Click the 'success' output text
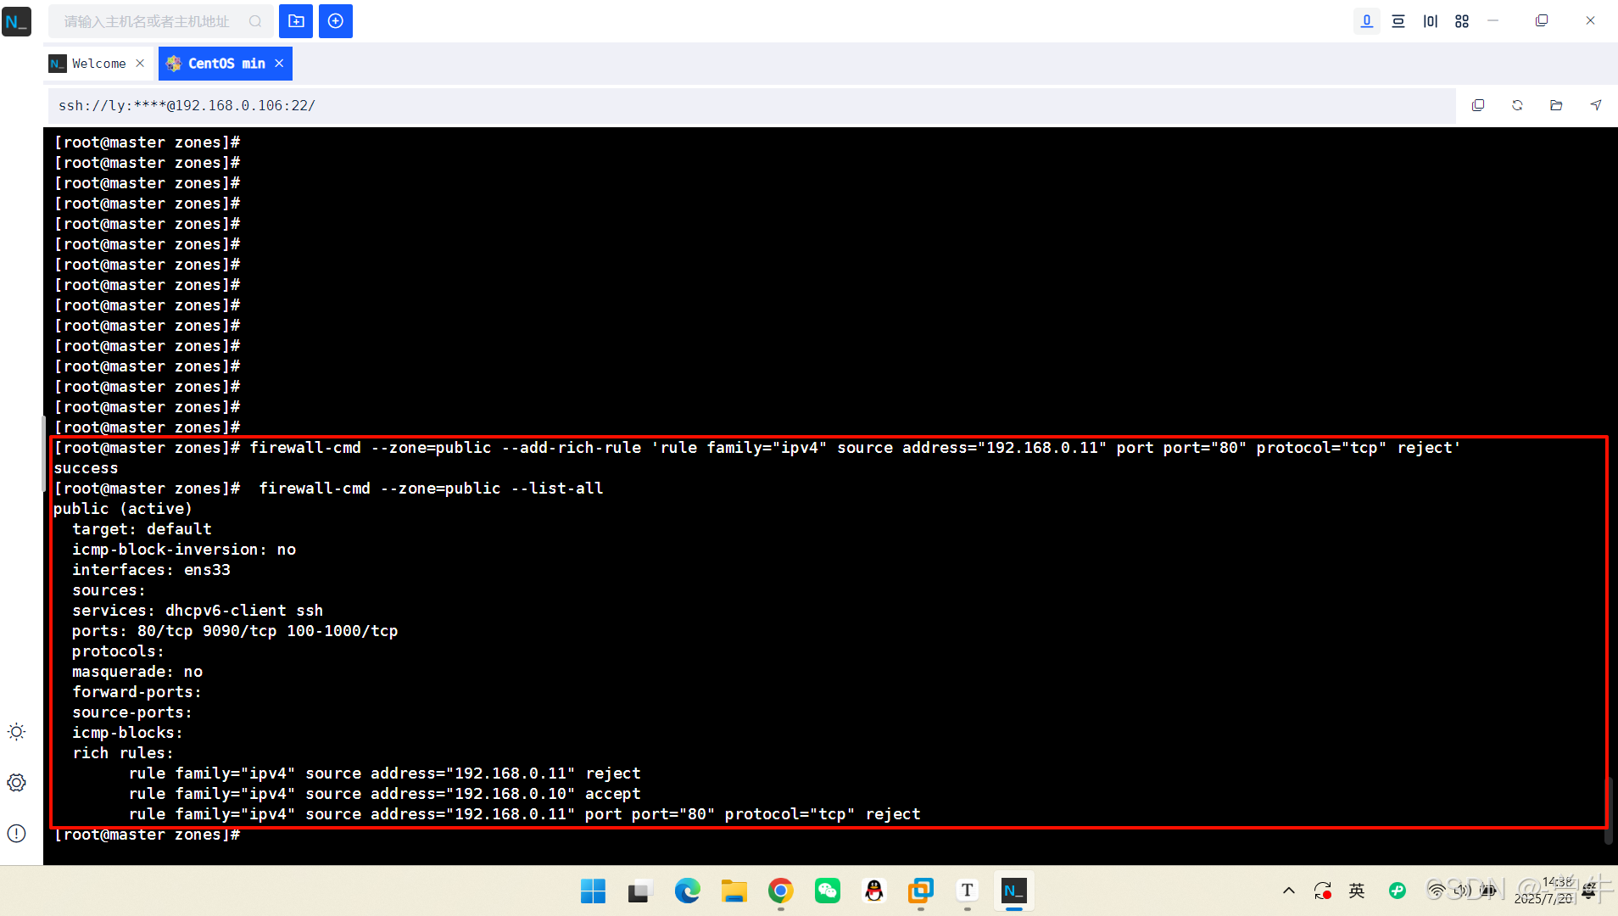 [86, 468]
